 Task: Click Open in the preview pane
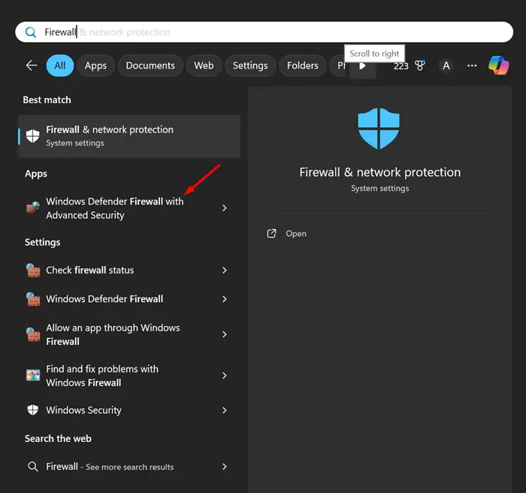(x=296, y=234)
